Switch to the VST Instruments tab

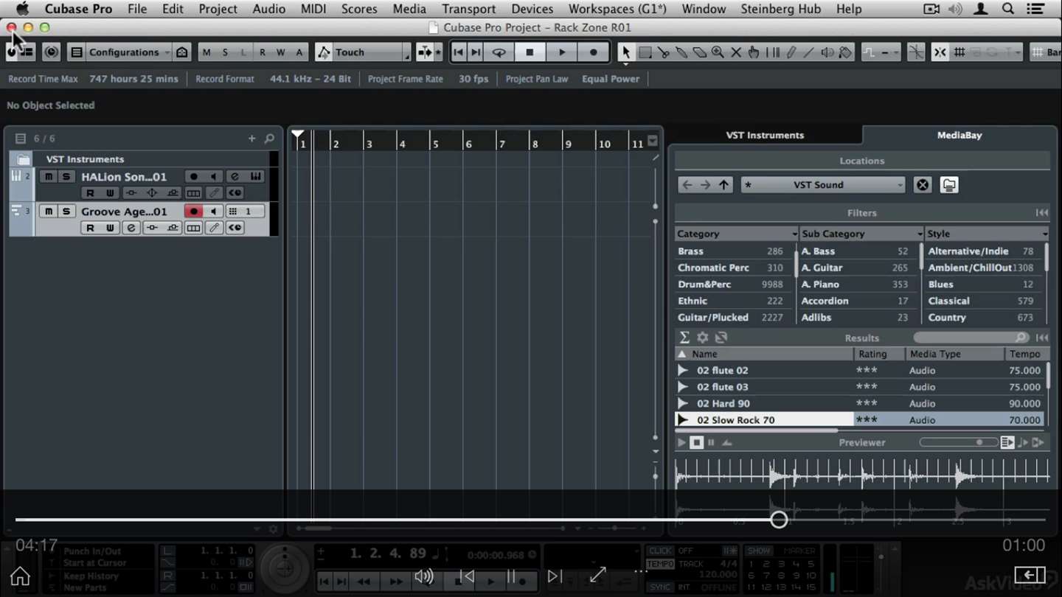tap(765, 136)
